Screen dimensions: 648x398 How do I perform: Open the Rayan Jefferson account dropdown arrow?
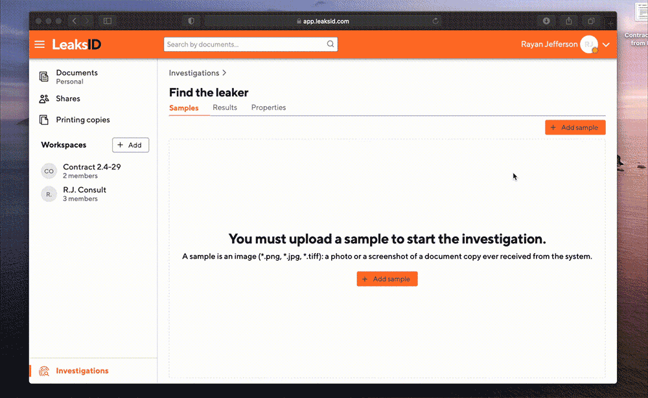pos(606,45)
